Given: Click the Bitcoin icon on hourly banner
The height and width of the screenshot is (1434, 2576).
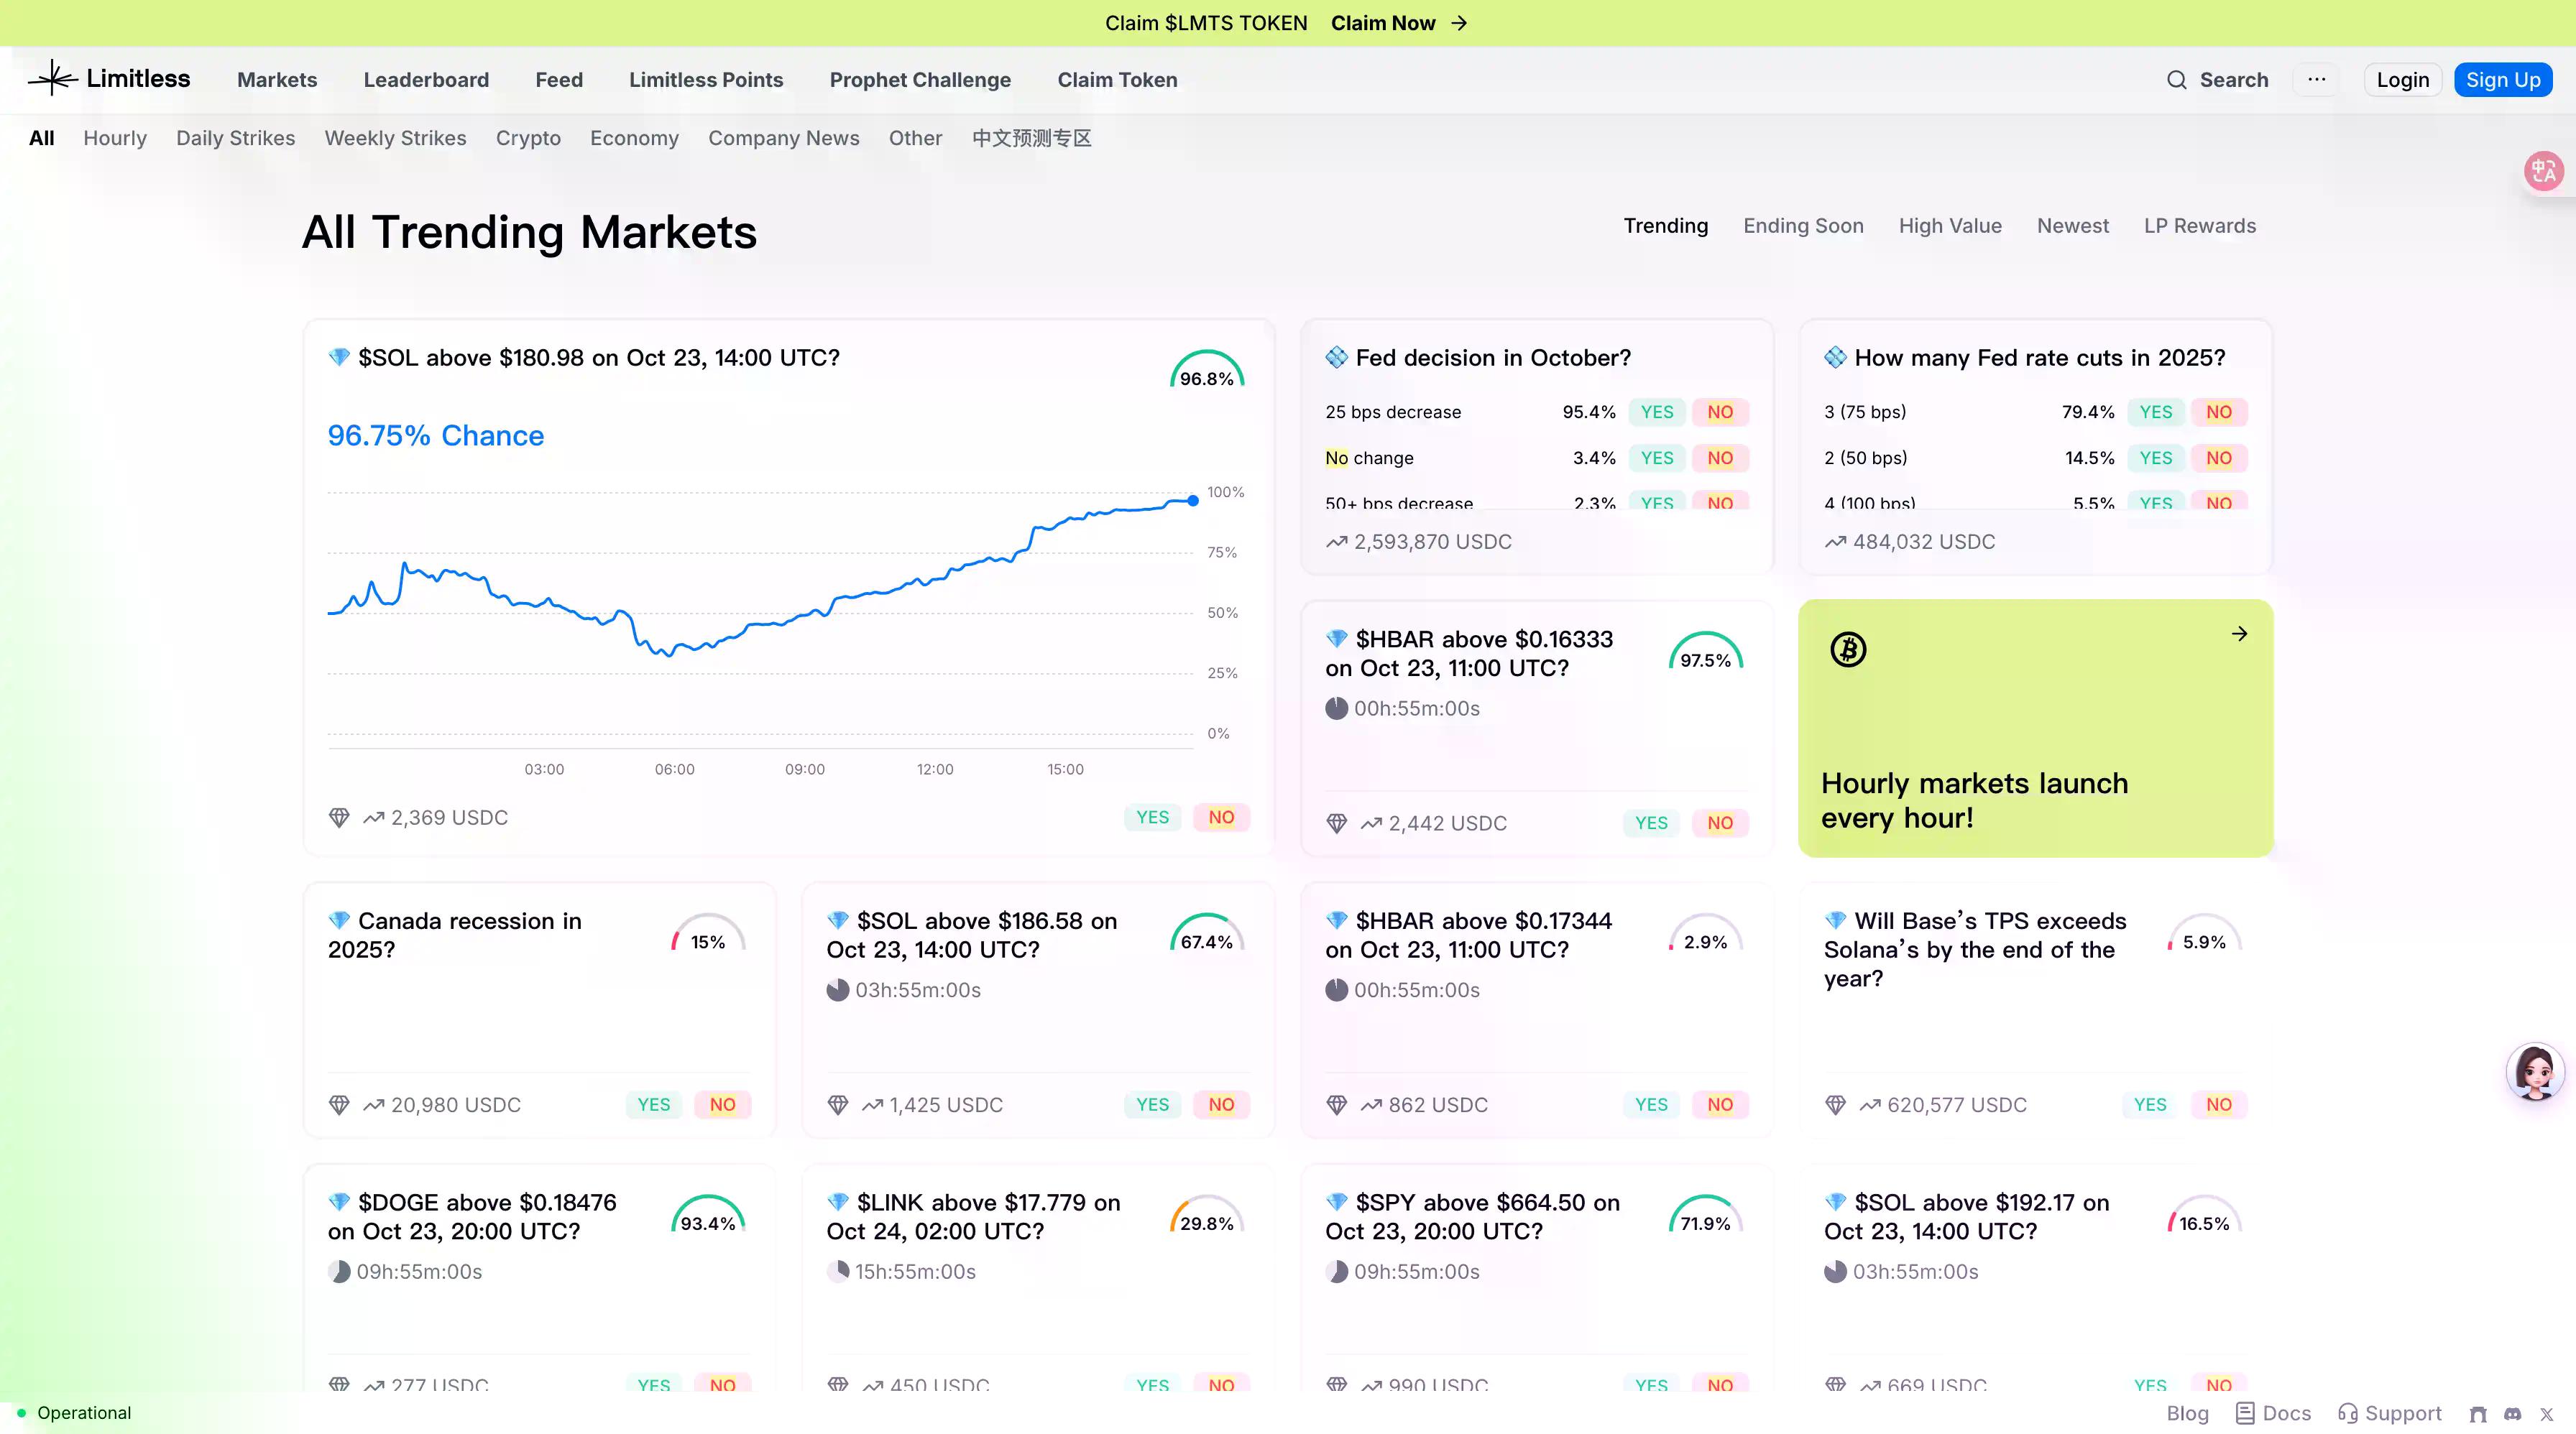Looking at the screenshot, I should [1848, 649].
